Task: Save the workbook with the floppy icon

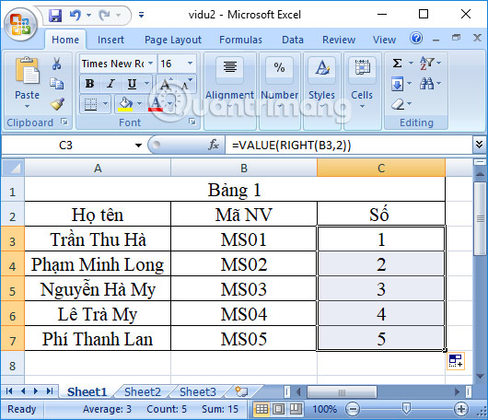Action: 55,15
